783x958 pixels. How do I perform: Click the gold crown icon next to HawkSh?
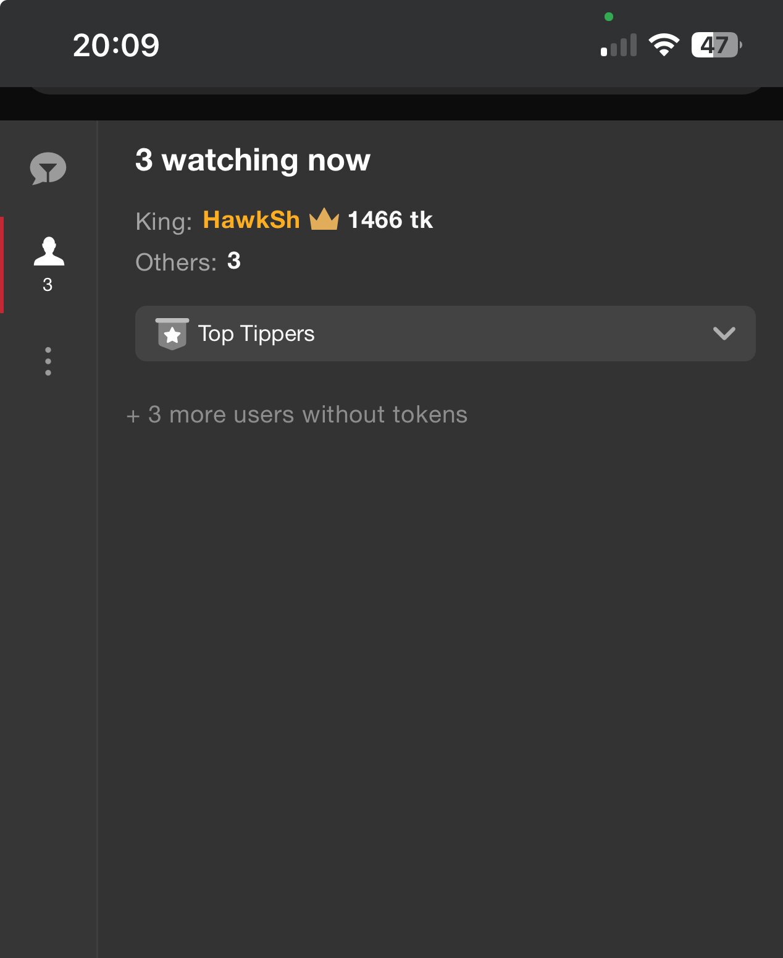tap(324, 219)
